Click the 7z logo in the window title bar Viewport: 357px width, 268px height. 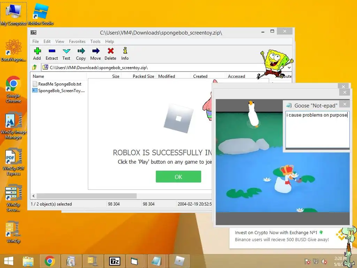[33, 32]
